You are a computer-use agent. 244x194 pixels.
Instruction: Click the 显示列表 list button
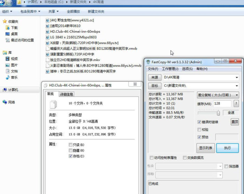[x=206, y=148]
